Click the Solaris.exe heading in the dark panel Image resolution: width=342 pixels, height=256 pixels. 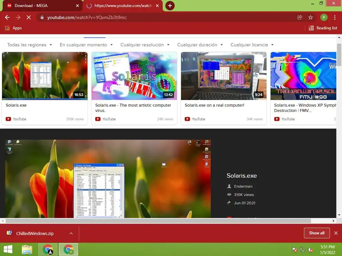point(242,176)
